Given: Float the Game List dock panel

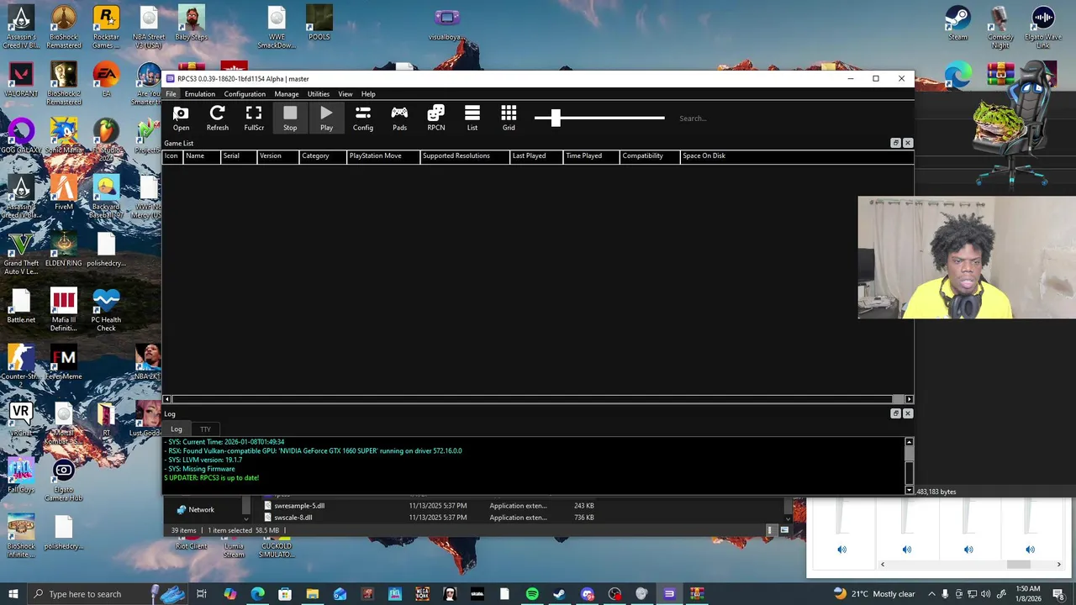Looking at the screenshot, I should point(895,143).
